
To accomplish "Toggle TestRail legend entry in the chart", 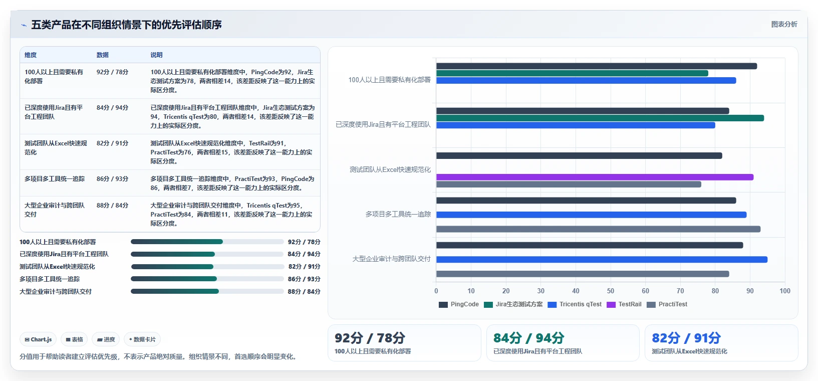I will coord(624,304).
